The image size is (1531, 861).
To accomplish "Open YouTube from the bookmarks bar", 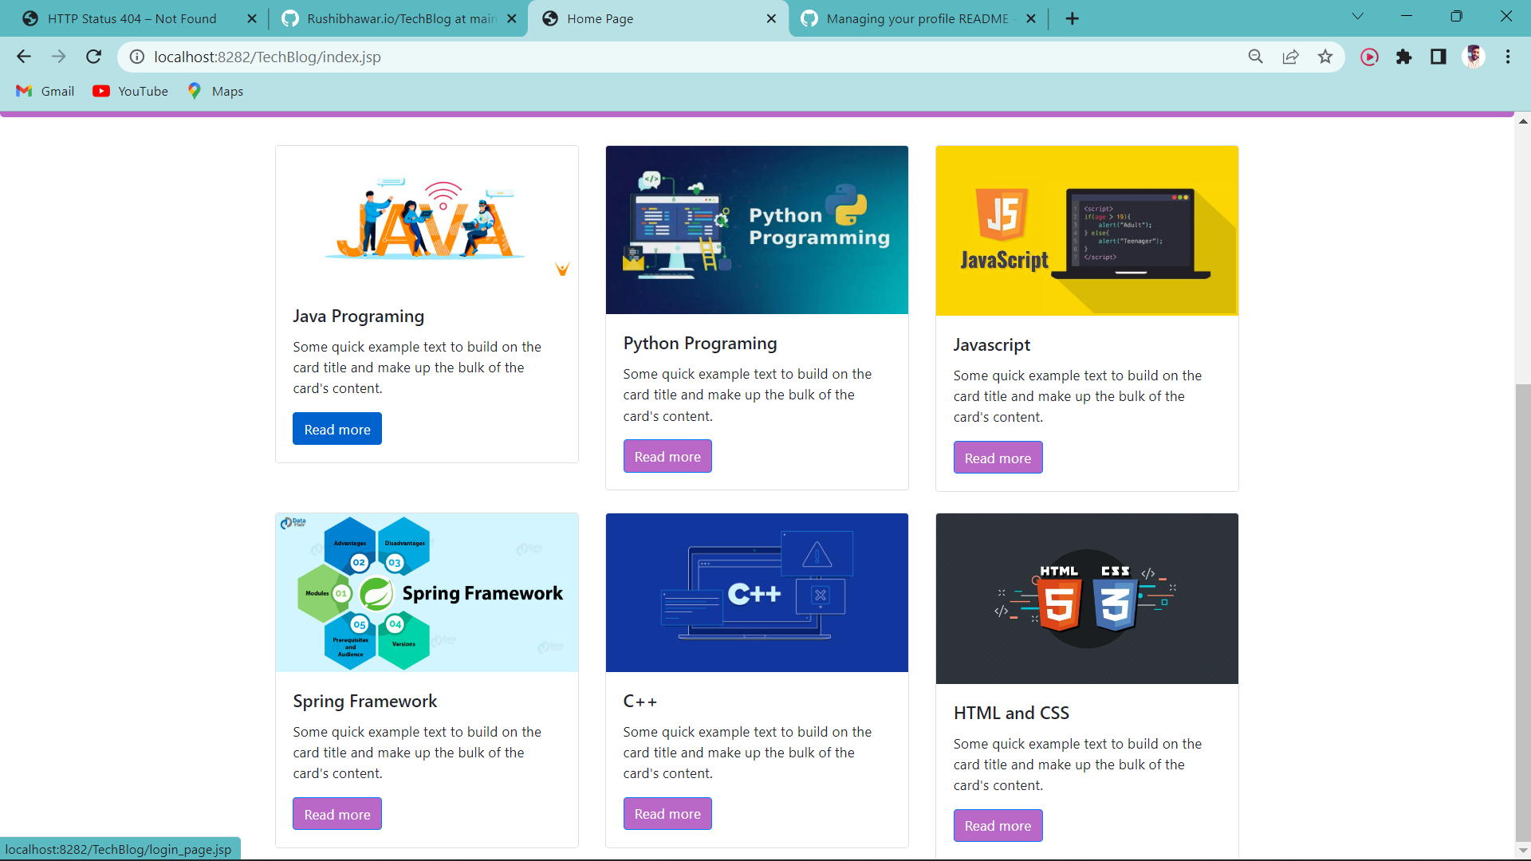I will point(130,91).
